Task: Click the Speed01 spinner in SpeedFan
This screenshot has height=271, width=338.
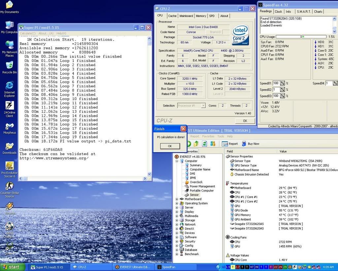Action: coord(283,83)
